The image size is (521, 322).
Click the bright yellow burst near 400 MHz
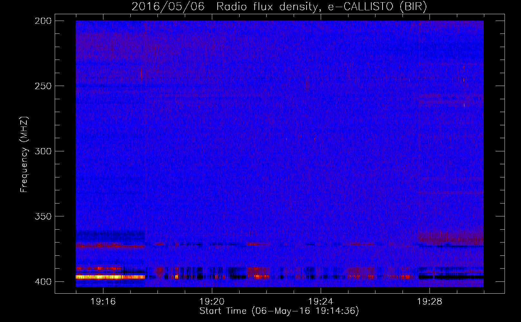(110, 277)
